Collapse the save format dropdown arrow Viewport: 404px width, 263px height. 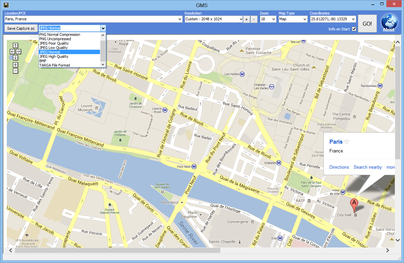103,28
